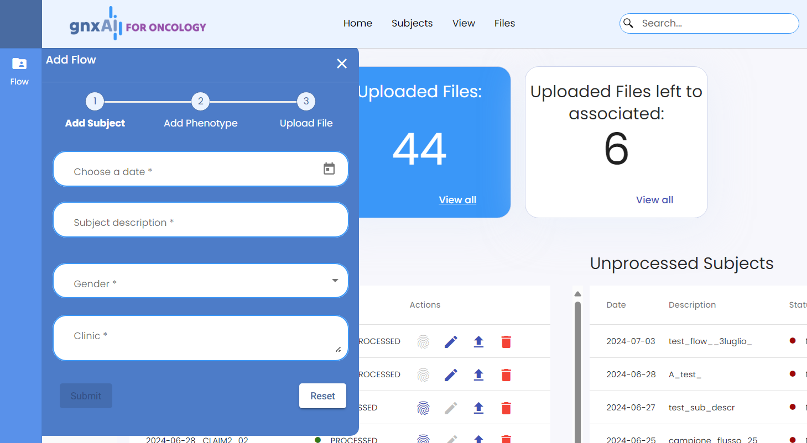The width and height of the screenshot is (807, 443).
Task: Close the Add Flow panel
Action: click(x=342, y=64)
